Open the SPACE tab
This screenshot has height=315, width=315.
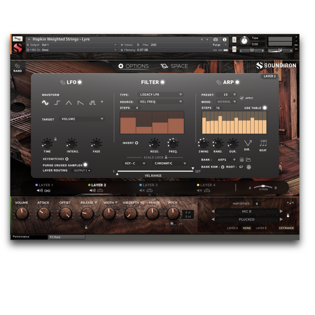pyautogui.click(x=174, y=66)
